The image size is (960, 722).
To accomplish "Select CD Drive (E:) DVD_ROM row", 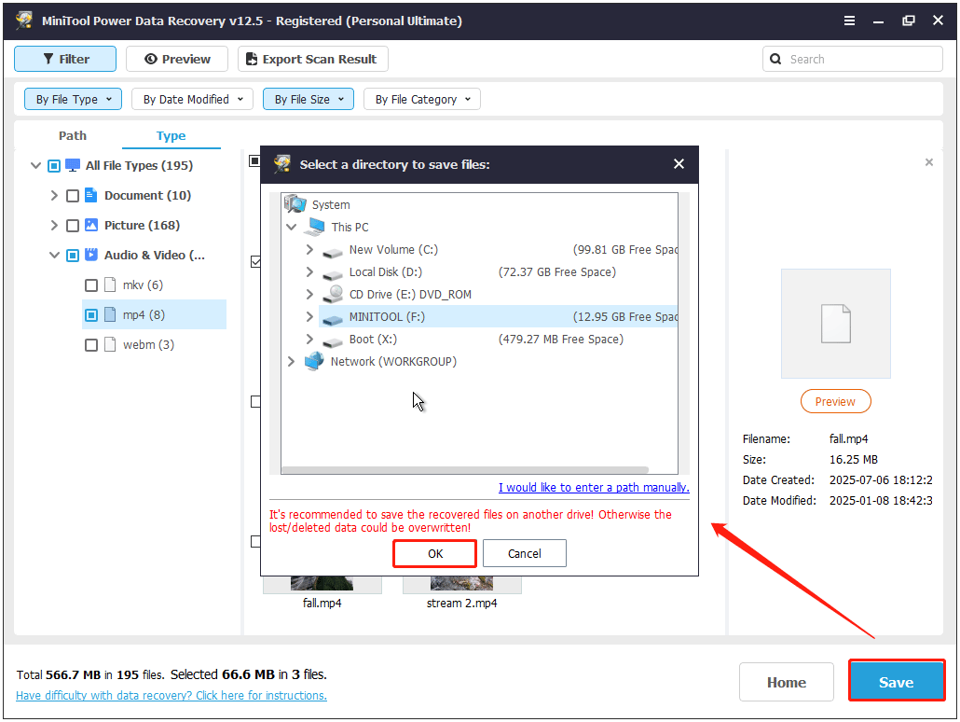I will 410,295.
